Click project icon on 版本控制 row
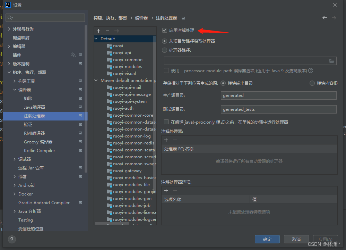Viewport: 346px width, 250px height. (80, 64)
